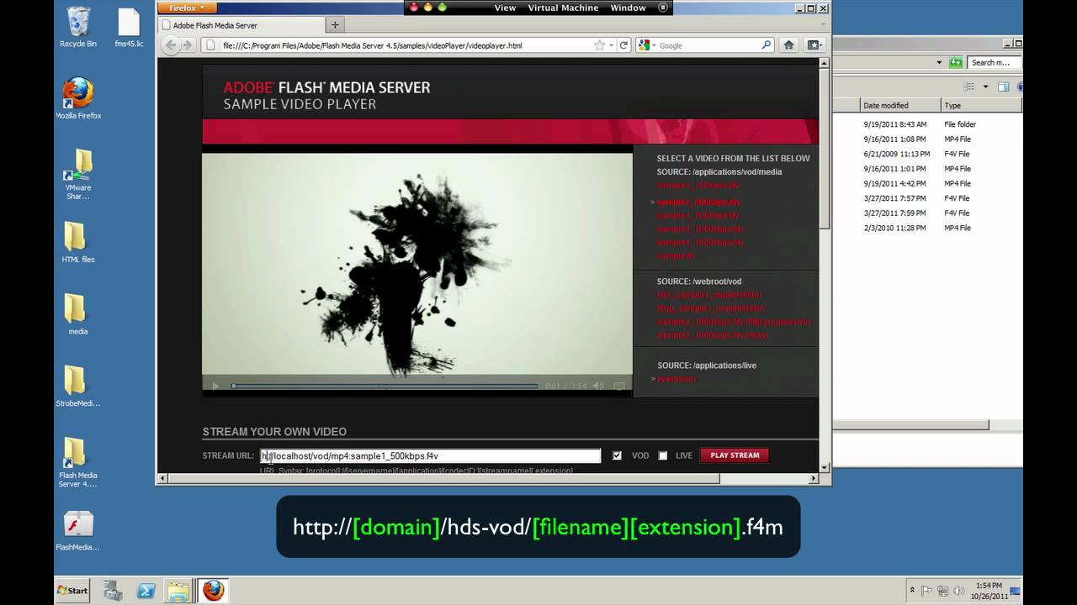Open Server Manager from the taskbar

(x=114, y=591)
